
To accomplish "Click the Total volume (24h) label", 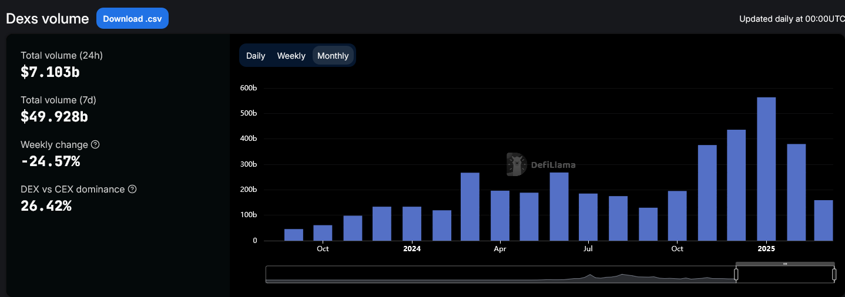I will pyautogui.click(x=62, y=55).
